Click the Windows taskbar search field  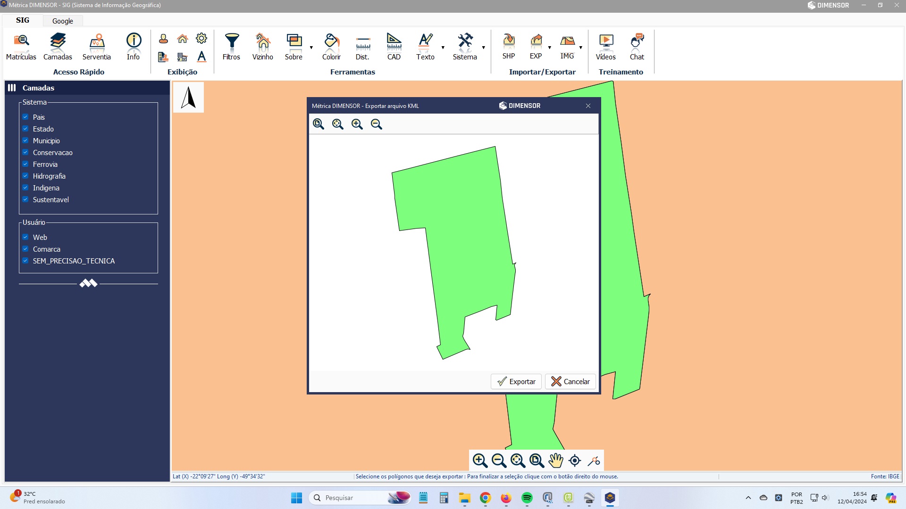[x=360, y=498]
